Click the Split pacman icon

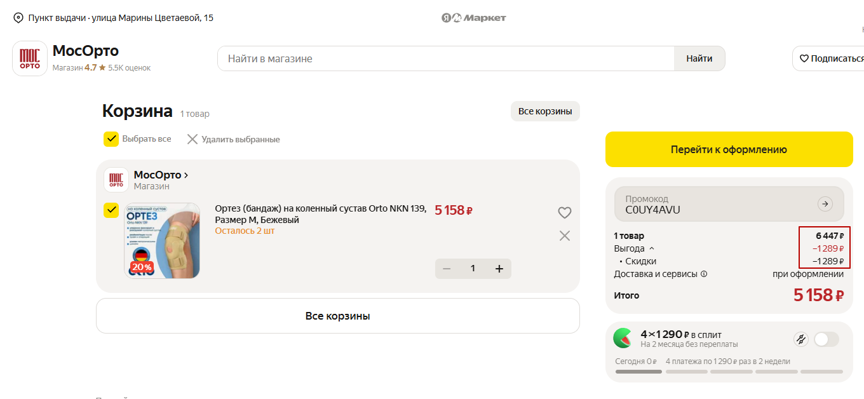click(x=623, y=338)
